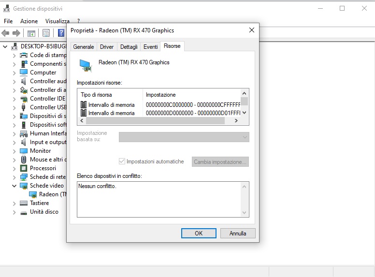Viewport: 375px width, 277px height.
Task: Open the Visualizza menu
Action: 58,21
